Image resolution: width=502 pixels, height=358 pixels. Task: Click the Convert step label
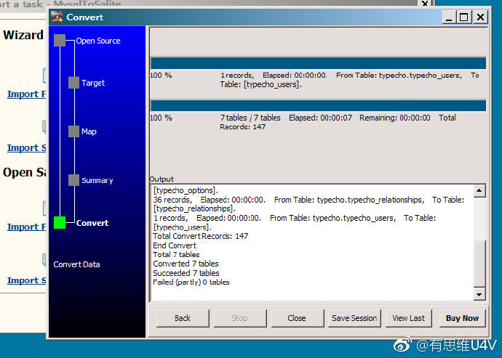point(92,223)
